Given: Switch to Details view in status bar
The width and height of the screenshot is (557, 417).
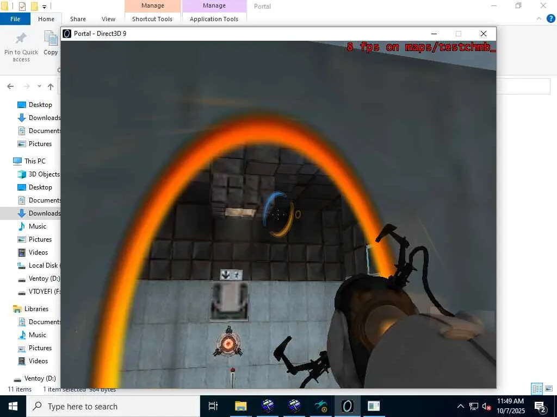Looking at the screenshot, I should (x=537, y=389).
